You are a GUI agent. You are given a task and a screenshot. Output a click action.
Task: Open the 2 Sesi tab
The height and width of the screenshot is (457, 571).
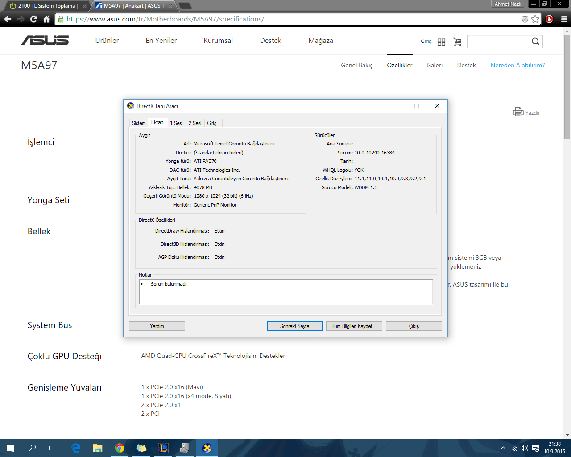tap(195, 123)
